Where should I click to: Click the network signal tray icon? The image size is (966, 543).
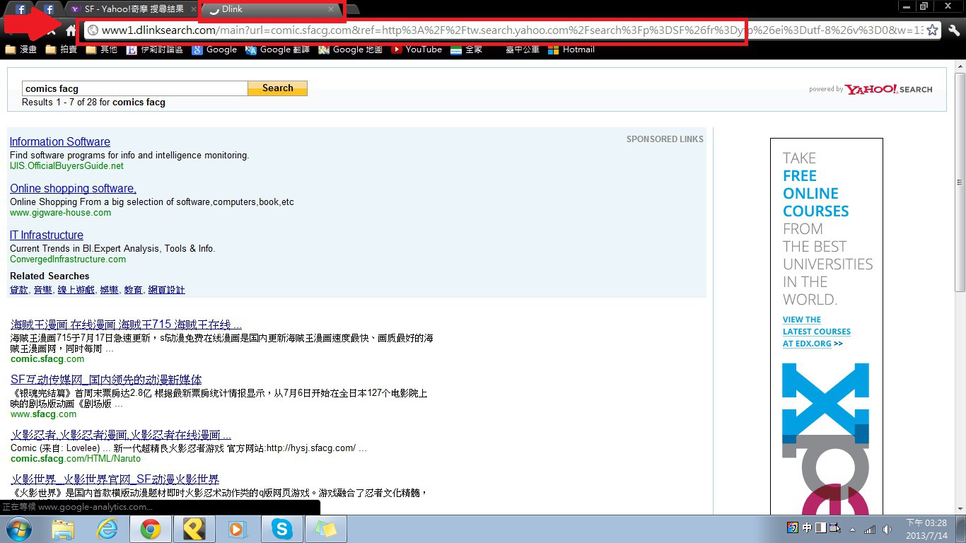tap(870, 529)
